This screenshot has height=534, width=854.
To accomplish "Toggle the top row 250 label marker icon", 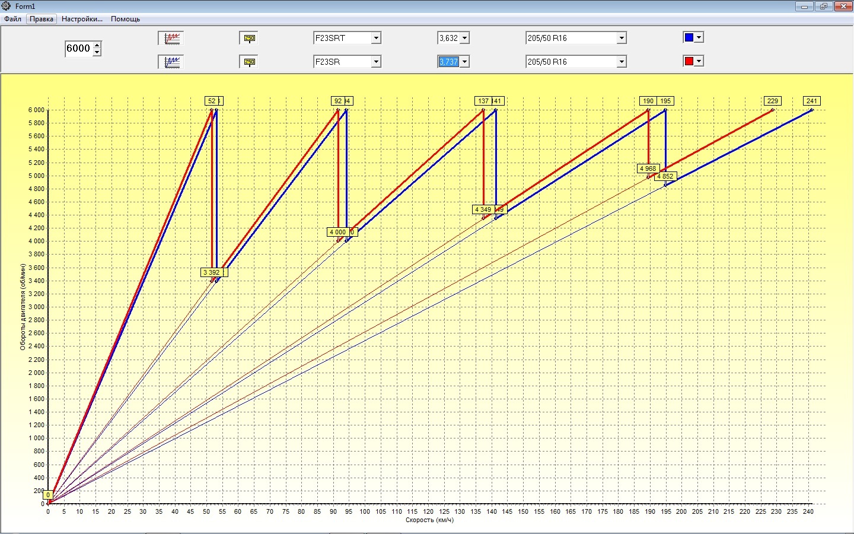I will (x=249, y=39).
